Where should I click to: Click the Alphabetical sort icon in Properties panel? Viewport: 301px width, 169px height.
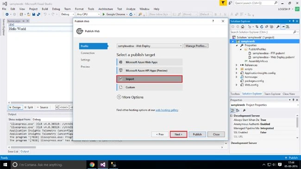pyautogui.click(x=238, y=110)
